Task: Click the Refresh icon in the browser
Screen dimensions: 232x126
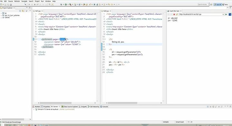Action: (177, 14)
